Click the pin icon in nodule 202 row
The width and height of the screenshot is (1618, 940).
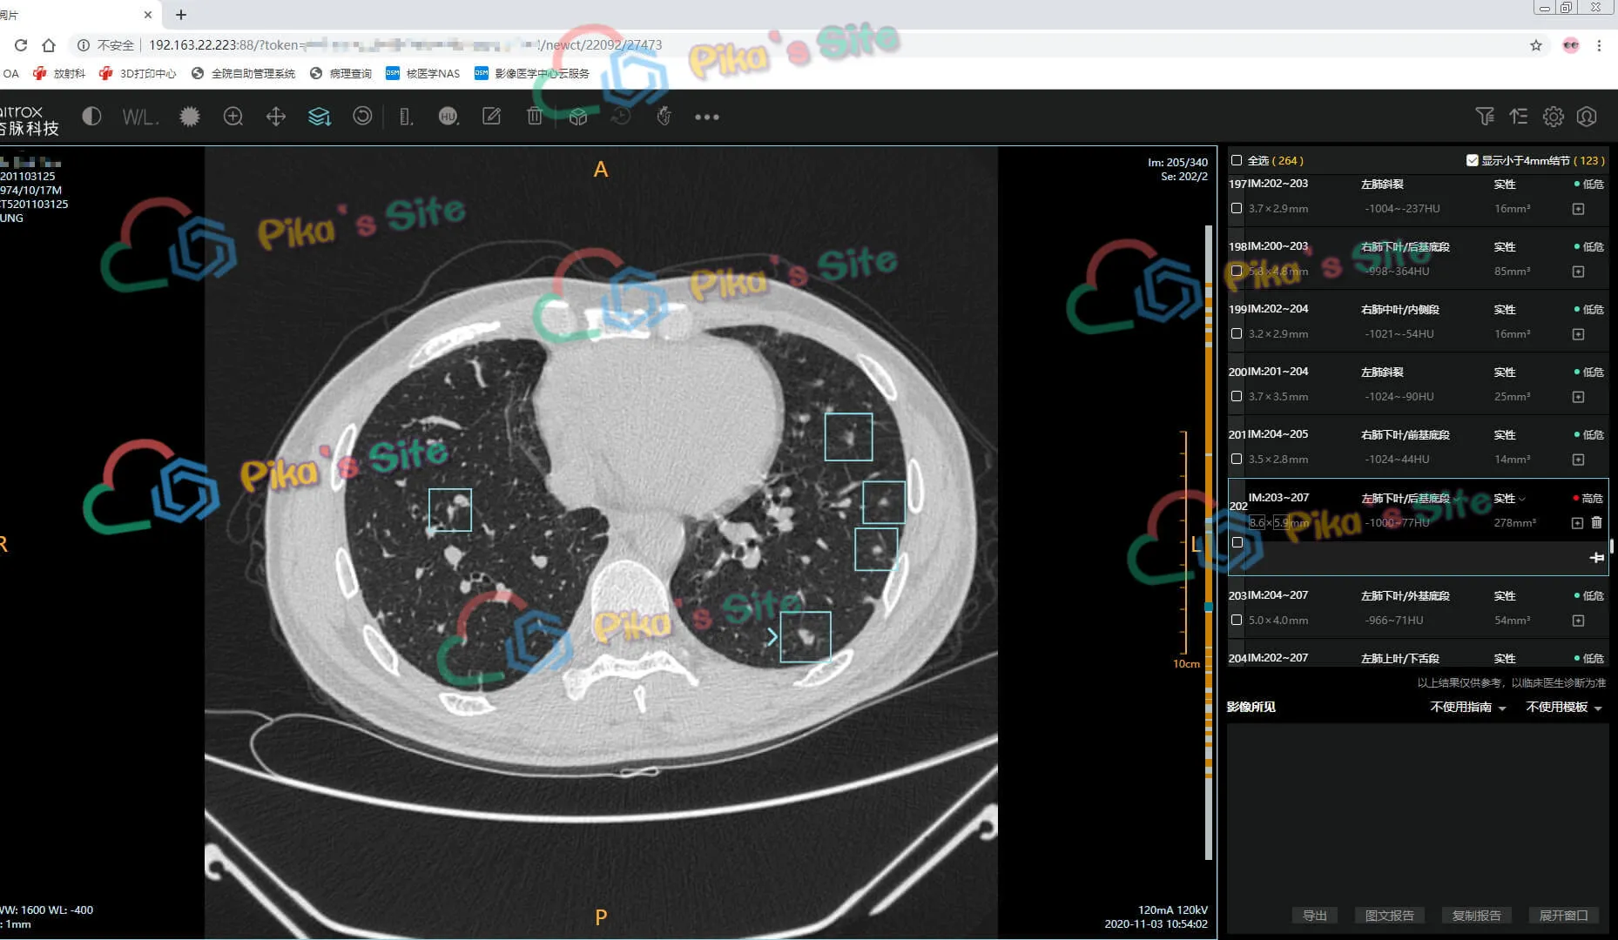pyautogui.click(x=1596, y=557)
